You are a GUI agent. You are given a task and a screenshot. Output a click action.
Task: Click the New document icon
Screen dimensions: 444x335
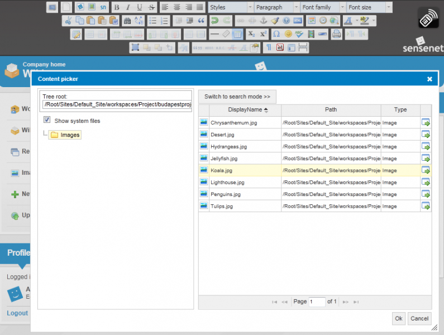[x=66, y=7]
